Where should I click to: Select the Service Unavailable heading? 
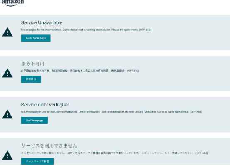(x=42, y=22)
